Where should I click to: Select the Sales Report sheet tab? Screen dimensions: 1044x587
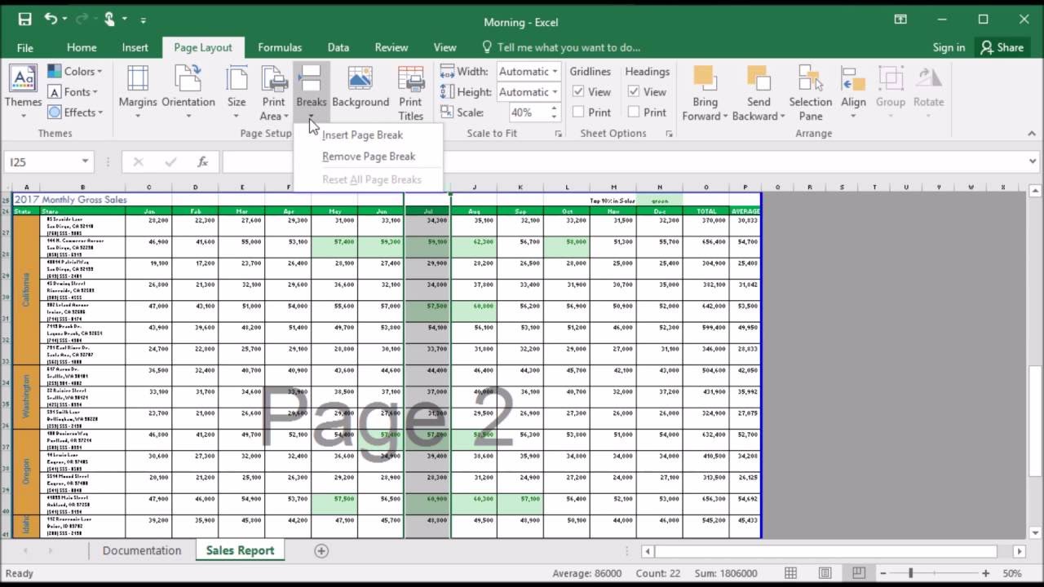240,551
